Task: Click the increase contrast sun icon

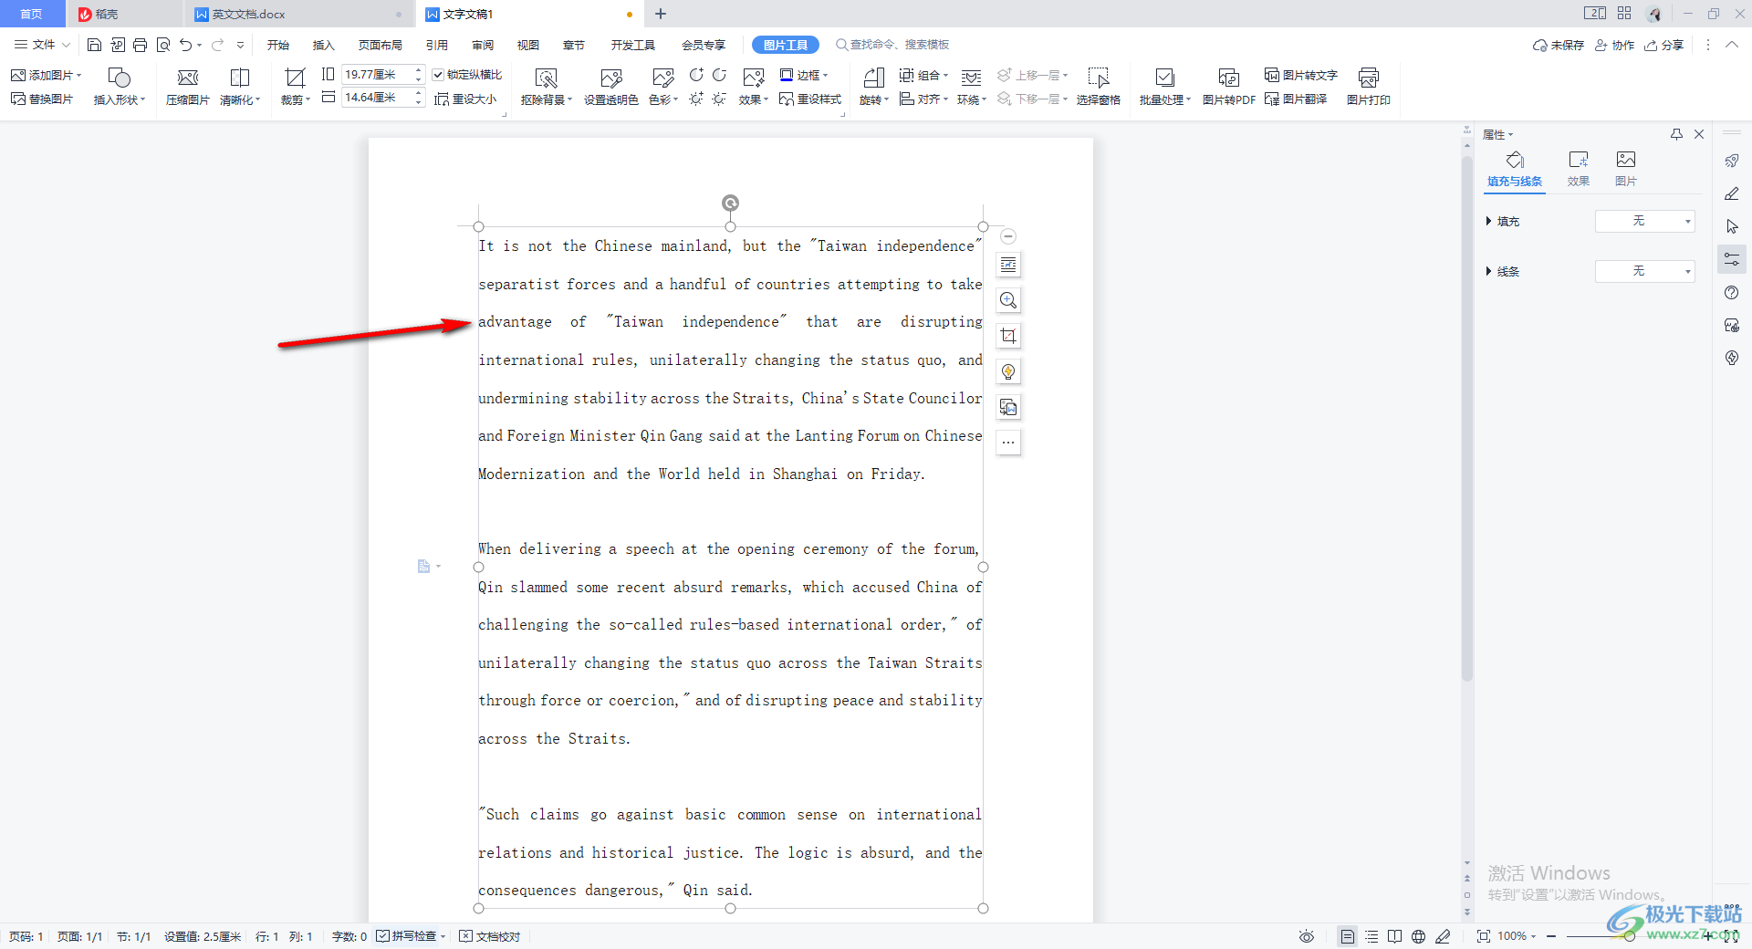Action: pyautogui.click(x=696, y=99)
